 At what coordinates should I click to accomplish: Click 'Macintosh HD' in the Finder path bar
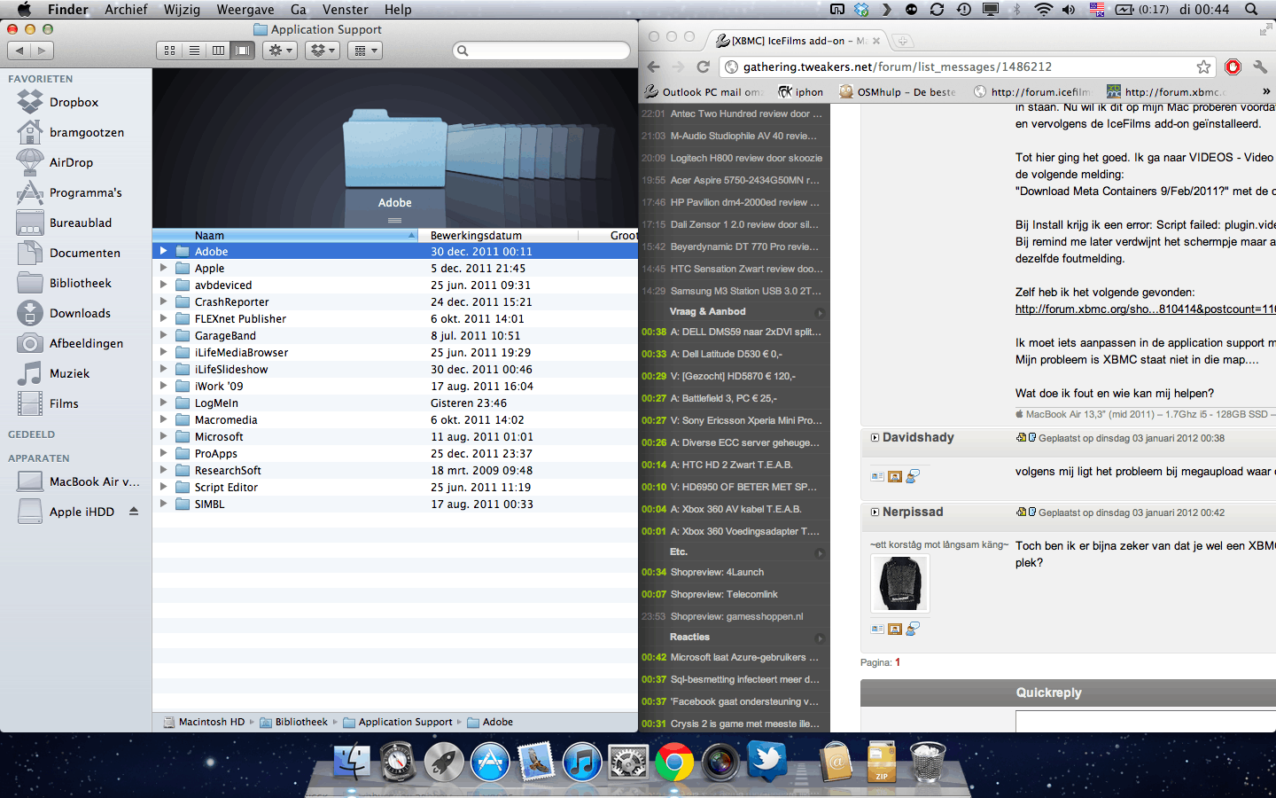pyautogui.click(x=204, y=722)
